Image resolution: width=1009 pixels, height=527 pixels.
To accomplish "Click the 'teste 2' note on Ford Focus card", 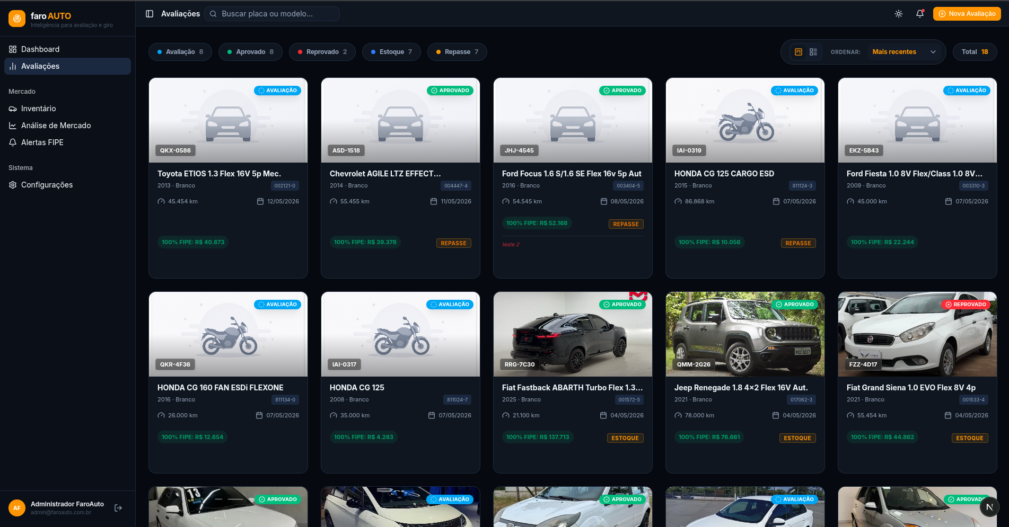I will (x=511, y=245).
